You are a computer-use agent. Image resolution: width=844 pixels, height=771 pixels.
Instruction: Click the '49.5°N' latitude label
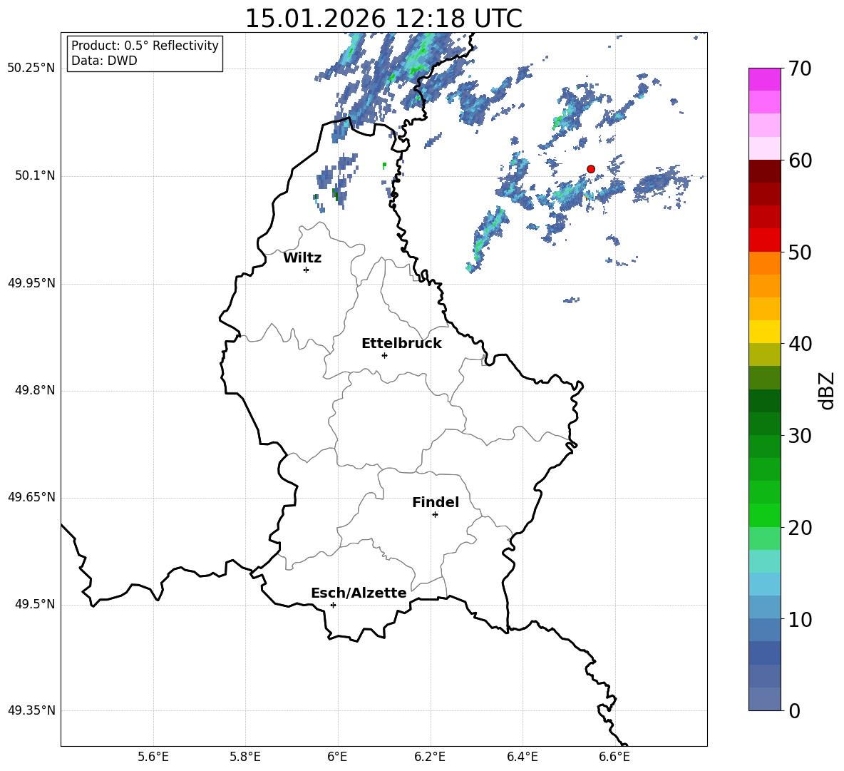click(35, 604)
